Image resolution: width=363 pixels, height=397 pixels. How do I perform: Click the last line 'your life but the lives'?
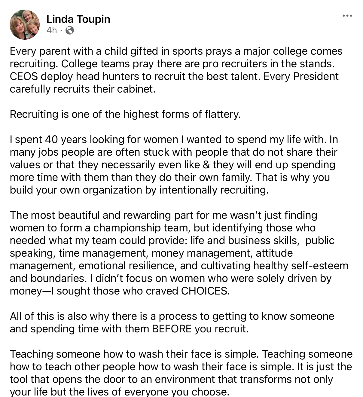[x=120, y=392]
